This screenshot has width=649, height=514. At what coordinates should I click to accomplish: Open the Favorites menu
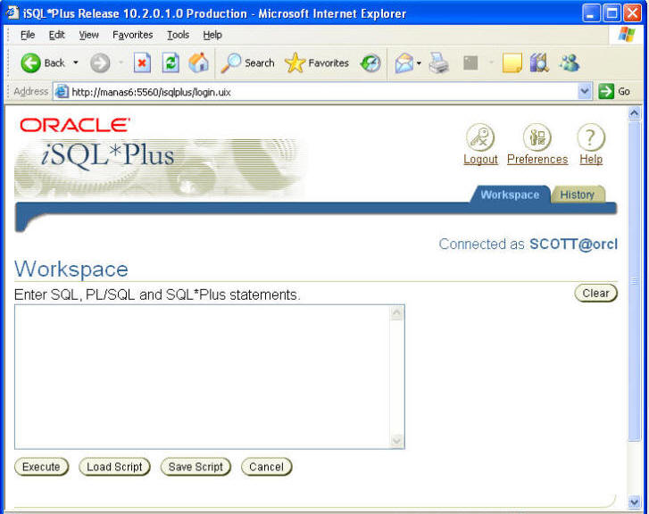click(x=132, y=35)
